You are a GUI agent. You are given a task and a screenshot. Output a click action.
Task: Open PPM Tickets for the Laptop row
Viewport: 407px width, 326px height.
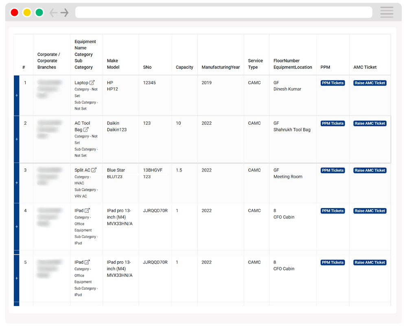333,83
